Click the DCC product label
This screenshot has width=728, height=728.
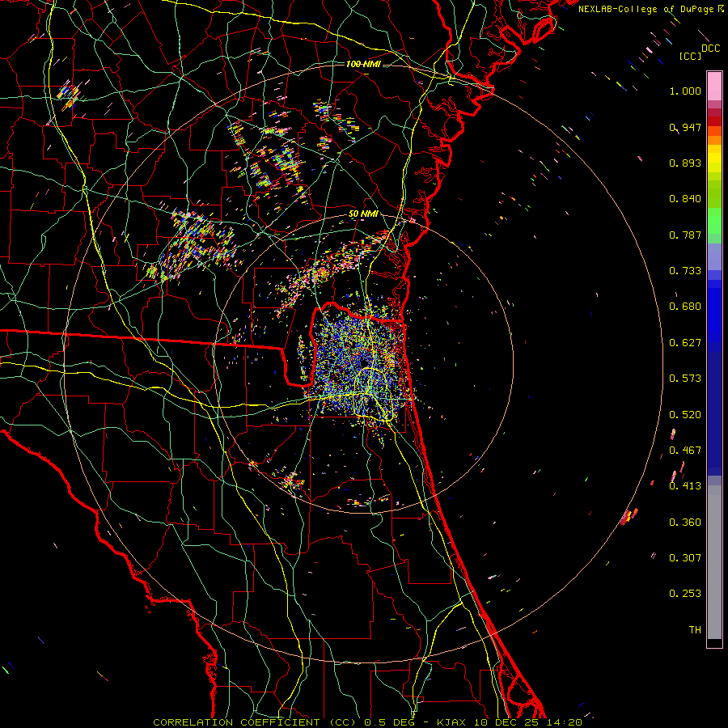tap(710, 49)
